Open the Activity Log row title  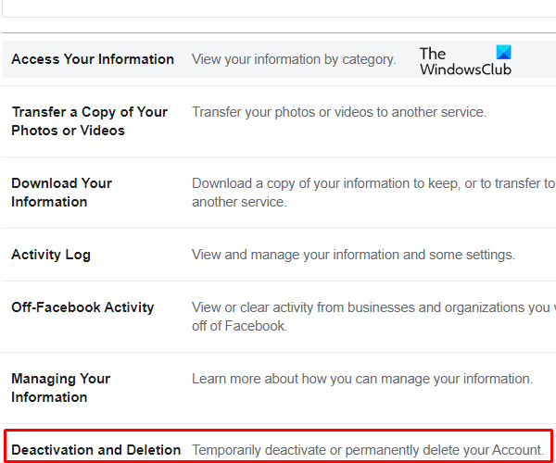[51, 255]
